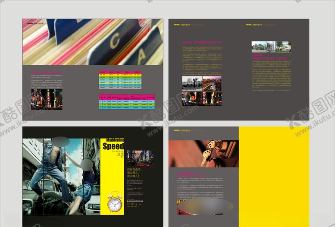Select the upper colored data table
Screen dimensions: 335x227
(x=120, y=79)
